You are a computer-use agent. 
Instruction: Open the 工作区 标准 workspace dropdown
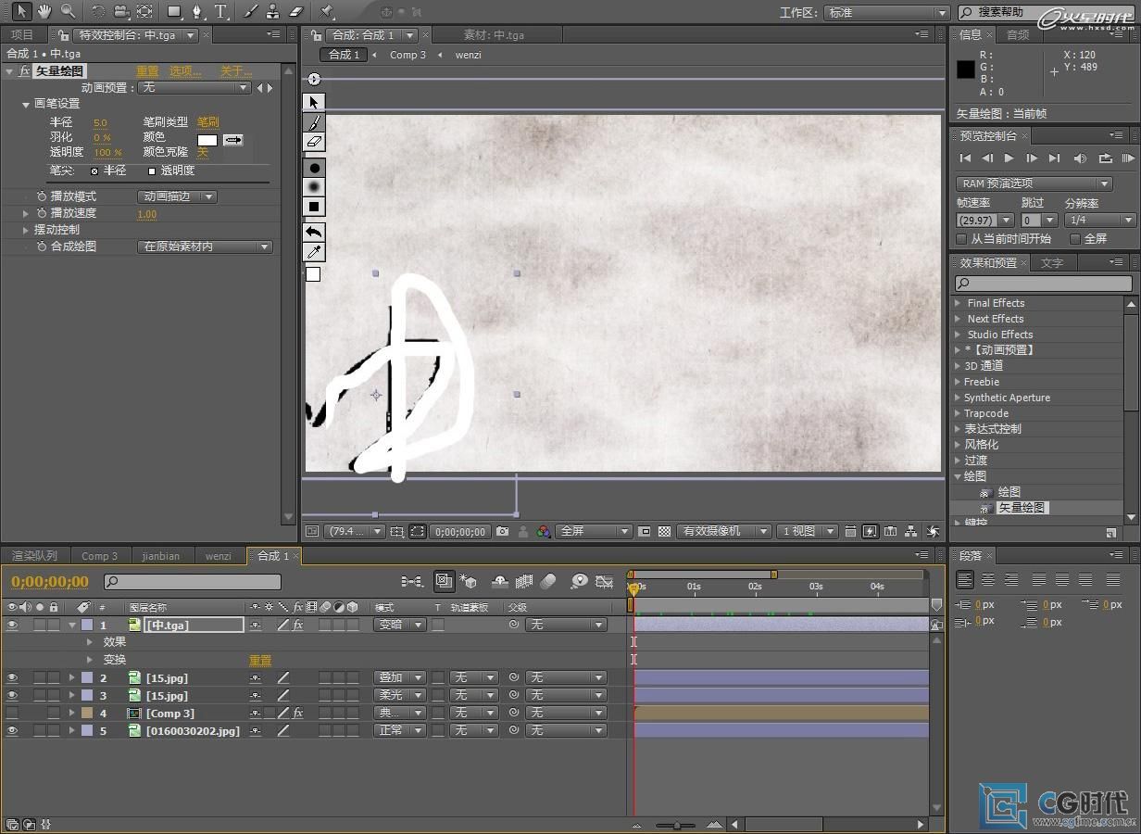887,13
